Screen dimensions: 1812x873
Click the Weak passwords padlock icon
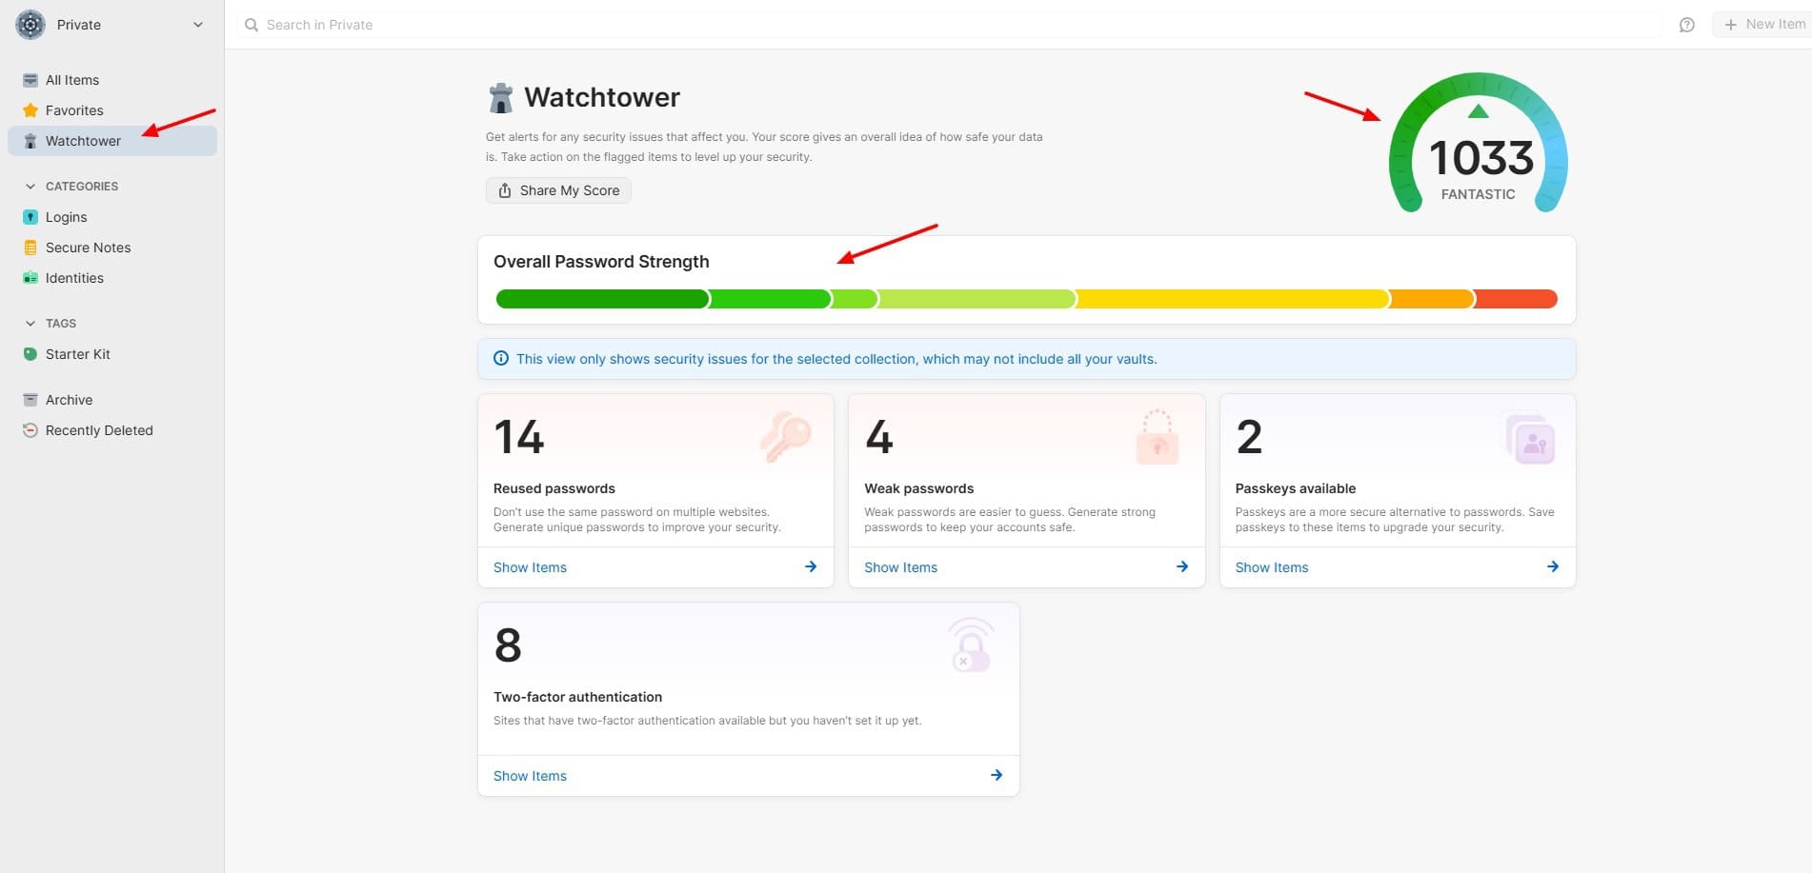1157,438
